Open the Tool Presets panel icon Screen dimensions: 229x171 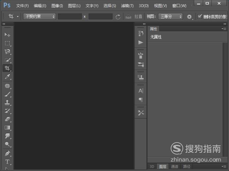tap(141, 113)
